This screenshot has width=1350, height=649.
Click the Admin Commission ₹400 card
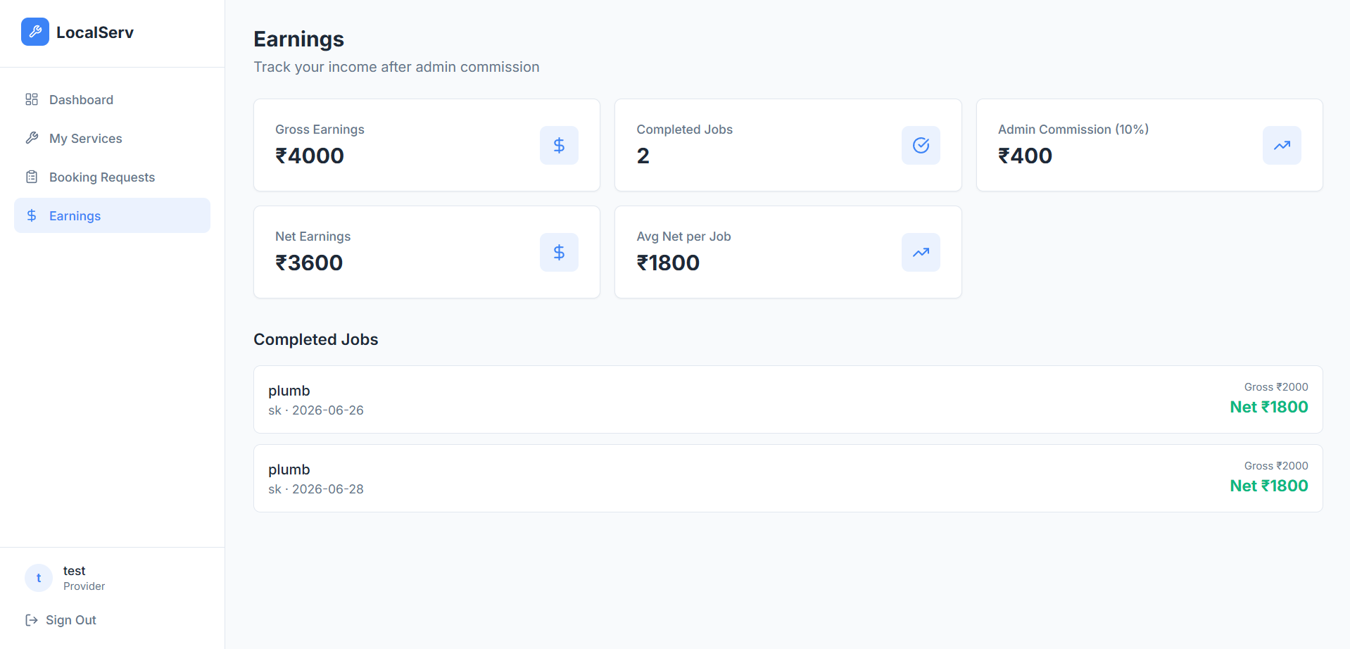pos(1149,145)
